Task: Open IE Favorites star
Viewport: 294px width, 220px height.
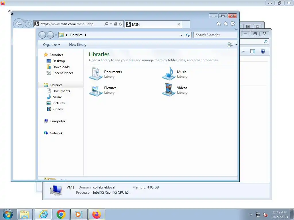Action: tap(226, 23)
